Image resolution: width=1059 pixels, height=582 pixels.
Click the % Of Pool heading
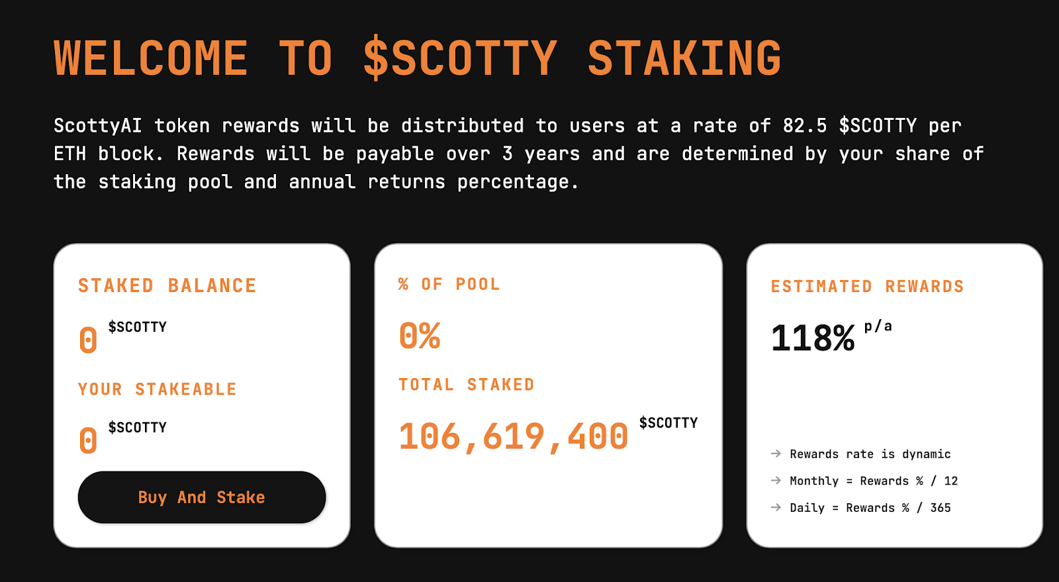tap(449, 284)
